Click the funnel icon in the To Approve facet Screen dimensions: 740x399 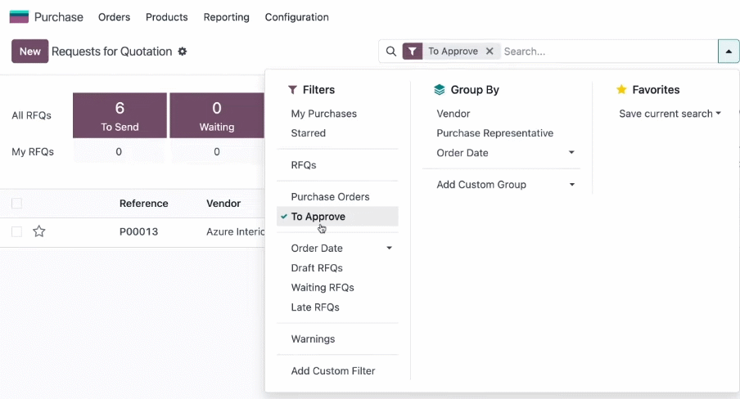pos(413,52)
